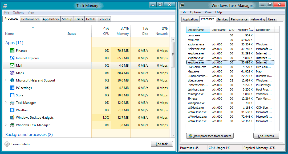Sort by User Name column header
Viewport: 288px width, 154px height.
(218, 30)
